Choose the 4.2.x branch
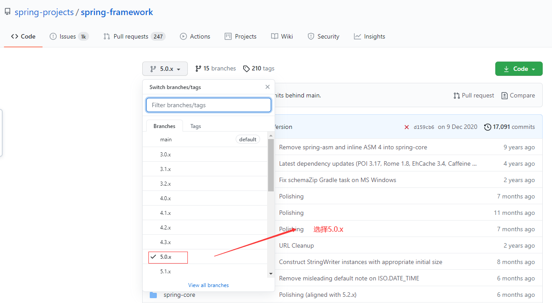The image size is (552, 303). (205, 227)
